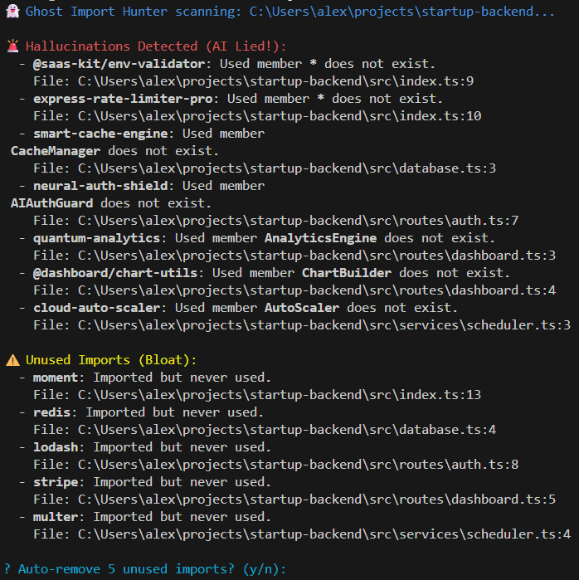
Task: Open the file path ending database.ts:4
Action: click(x=286, y=430)
